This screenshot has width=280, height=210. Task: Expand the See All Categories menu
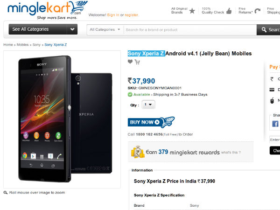pyautogui.click(x=43, y=29)
